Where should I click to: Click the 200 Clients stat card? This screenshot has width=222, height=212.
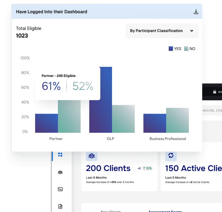(119, 170)
